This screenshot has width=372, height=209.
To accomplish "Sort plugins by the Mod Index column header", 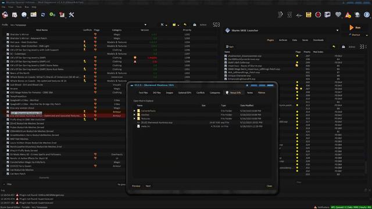I will [x=318, y=52].
